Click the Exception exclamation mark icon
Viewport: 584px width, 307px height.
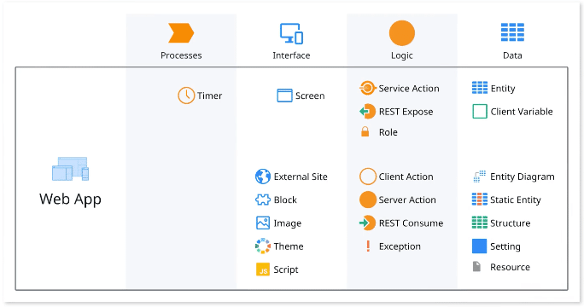[368, 246]
